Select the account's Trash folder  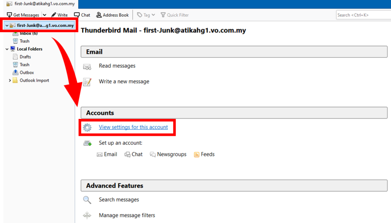(24, 41)
